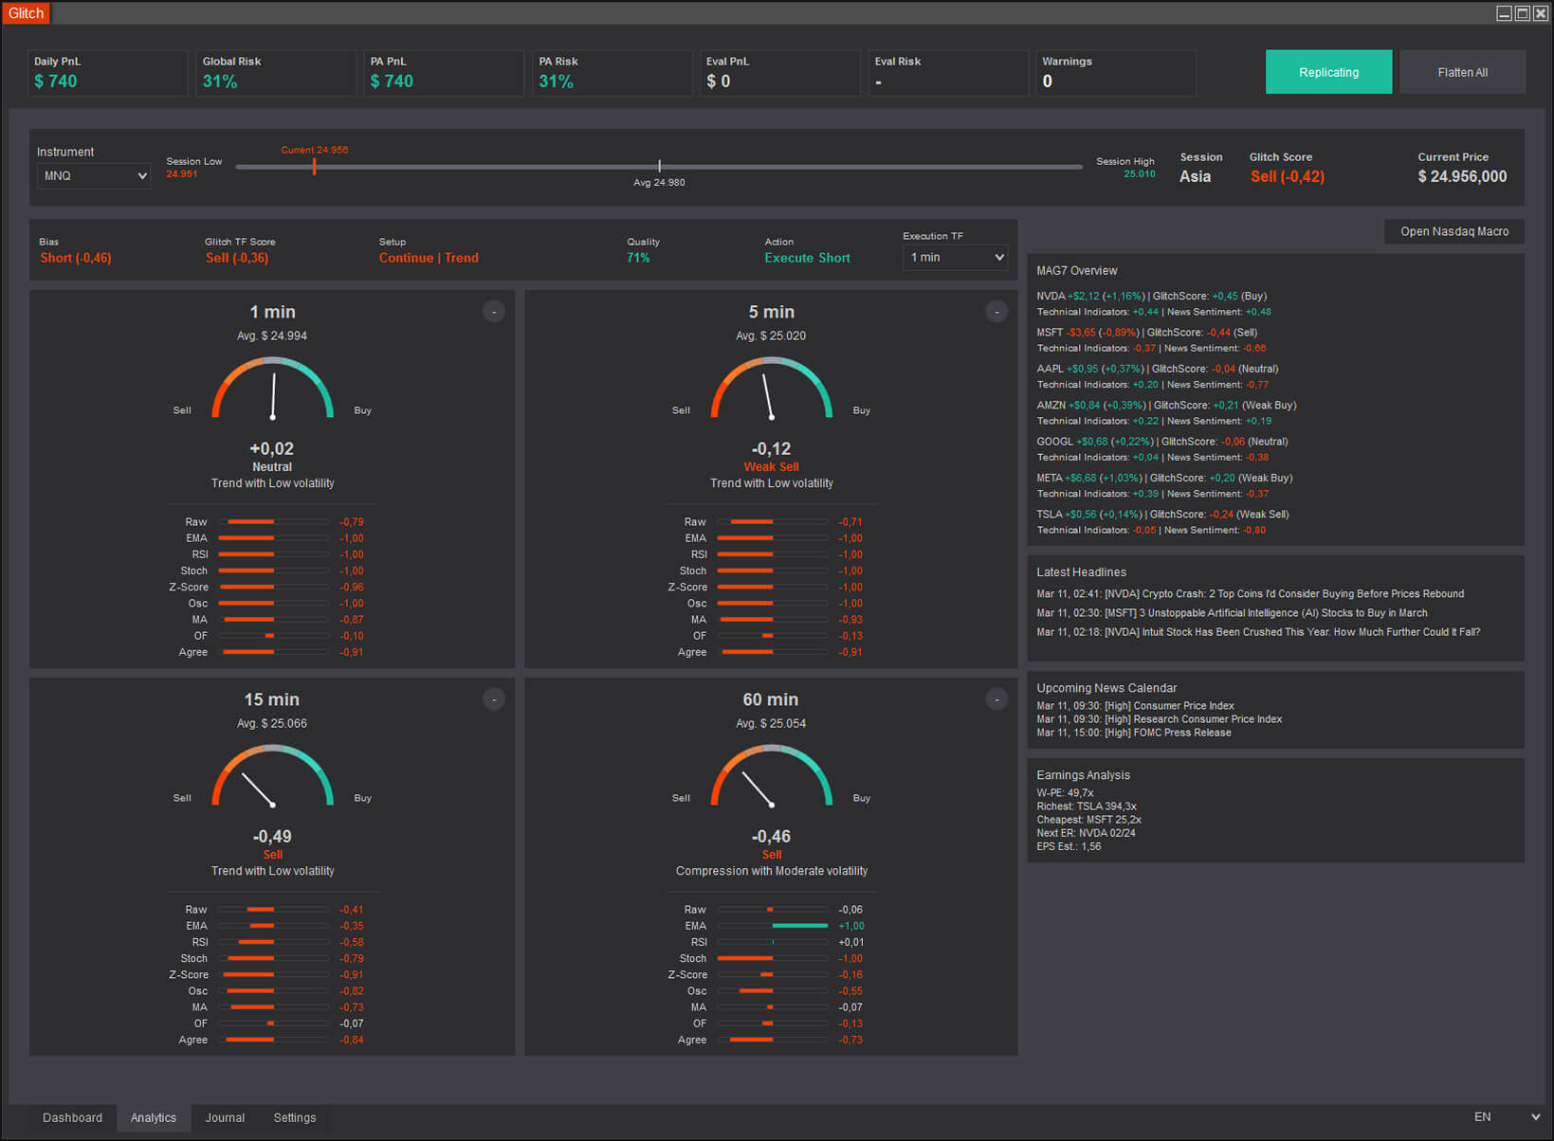Toggle the Replicating button
The height and width of the screenshot is (1141, 1554).
[x=1327, y=72]
